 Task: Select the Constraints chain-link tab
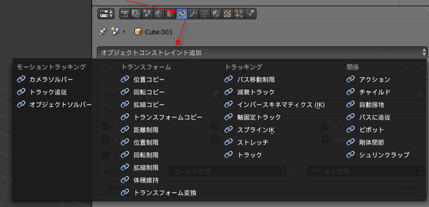[x=182, y=14]
